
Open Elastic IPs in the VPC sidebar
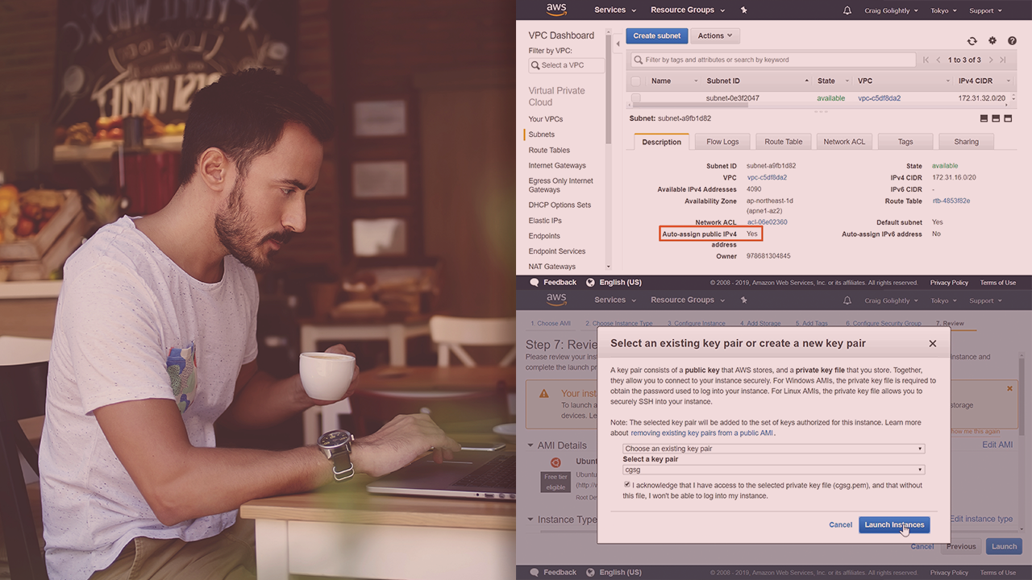tap(545, 221)
